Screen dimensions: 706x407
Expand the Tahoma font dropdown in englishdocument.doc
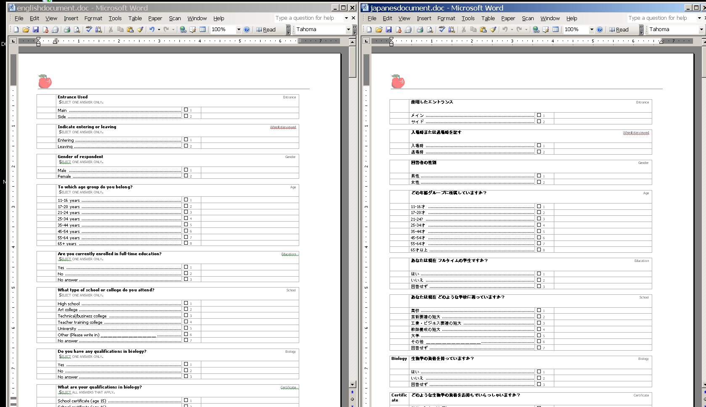point(348,29)
